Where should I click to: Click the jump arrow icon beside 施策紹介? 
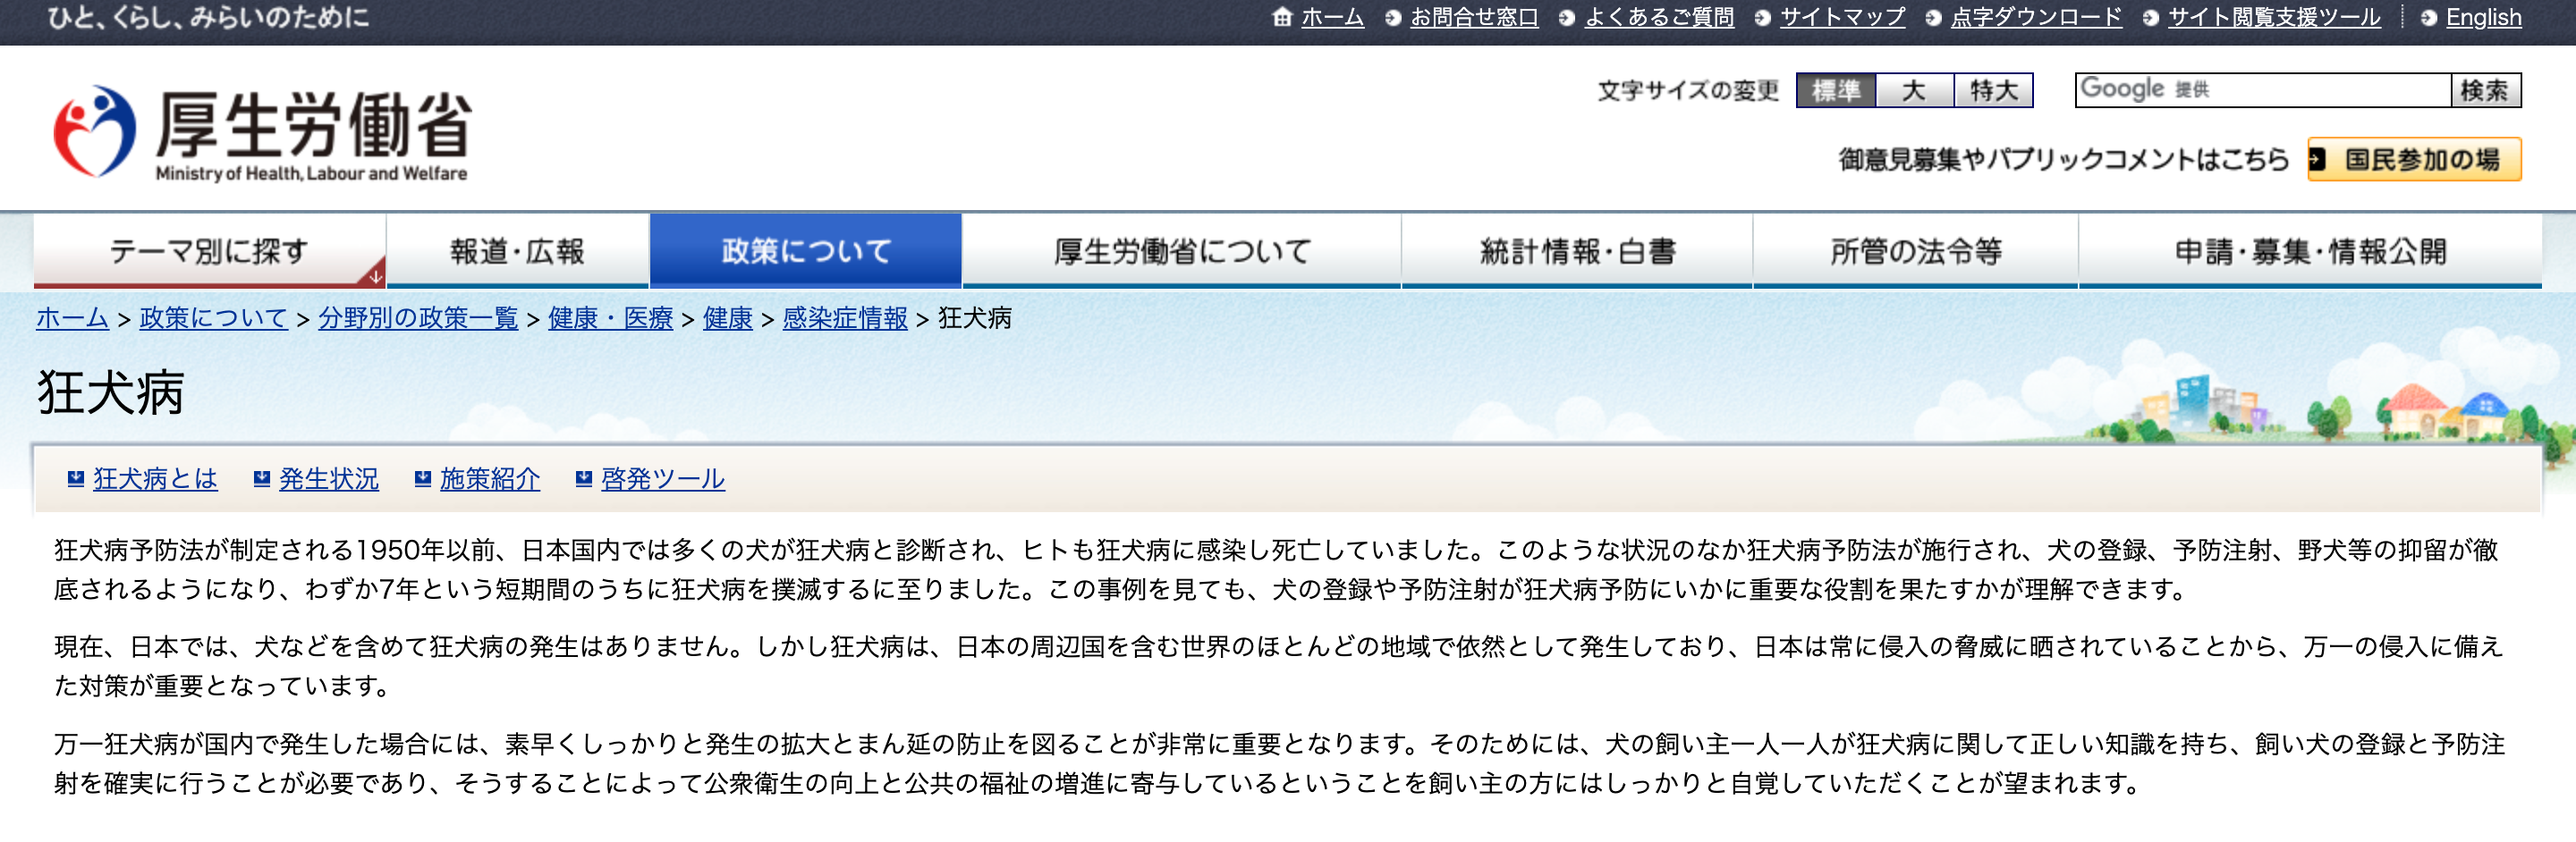pyautogui.click(x=423, y=478)
